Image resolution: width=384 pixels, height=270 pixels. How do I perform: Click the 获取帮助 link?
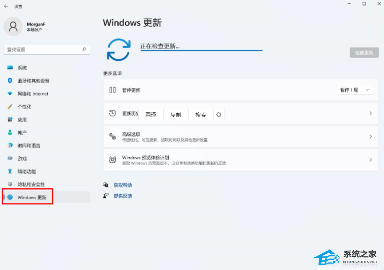(x=123, y=185)
